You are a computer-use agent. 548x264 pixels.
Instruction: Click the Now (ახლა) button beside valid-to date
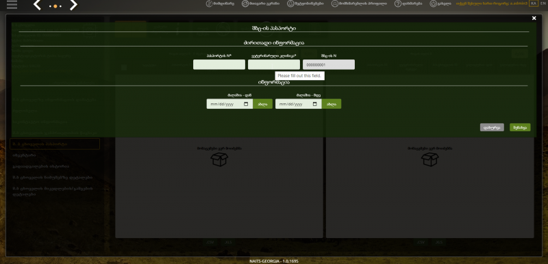[332, 104]
